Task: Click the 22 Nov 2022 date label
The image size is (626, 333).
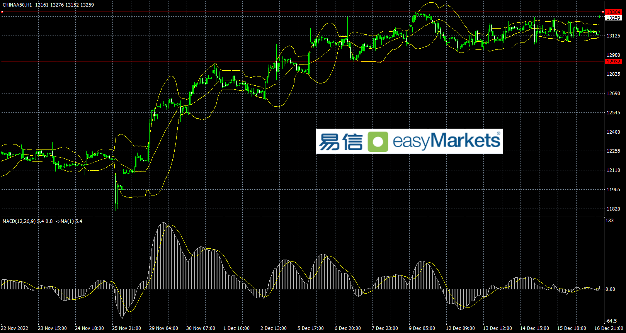Action: click(x=15, y=328)
